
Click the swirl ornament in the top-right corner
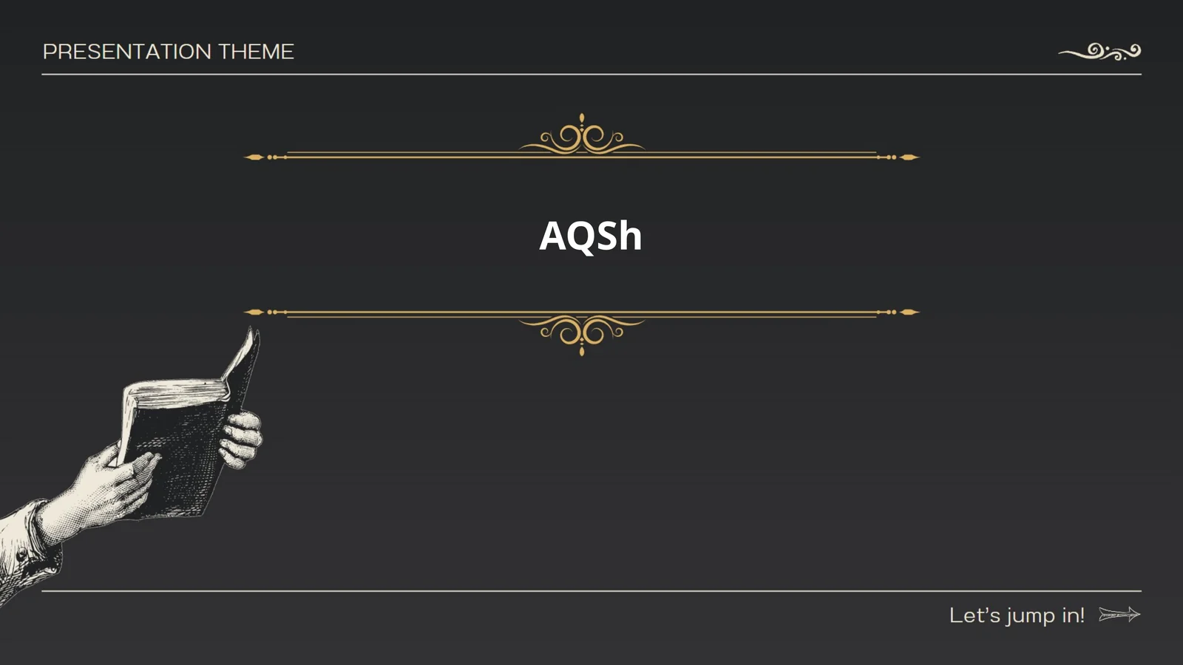pos(1100,52)
